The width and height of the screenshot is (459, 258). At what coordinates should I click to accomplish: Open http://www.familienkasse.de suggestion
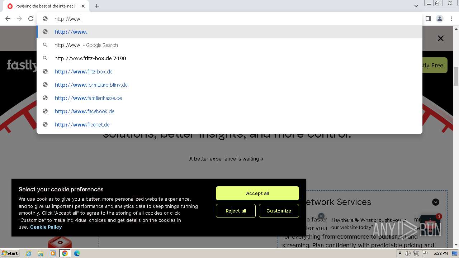[229, 98]
